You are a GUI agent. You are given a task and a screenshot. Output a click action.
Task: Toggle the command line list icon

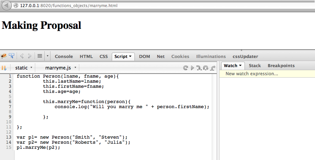pyautogui.click(x=40, y=56)
